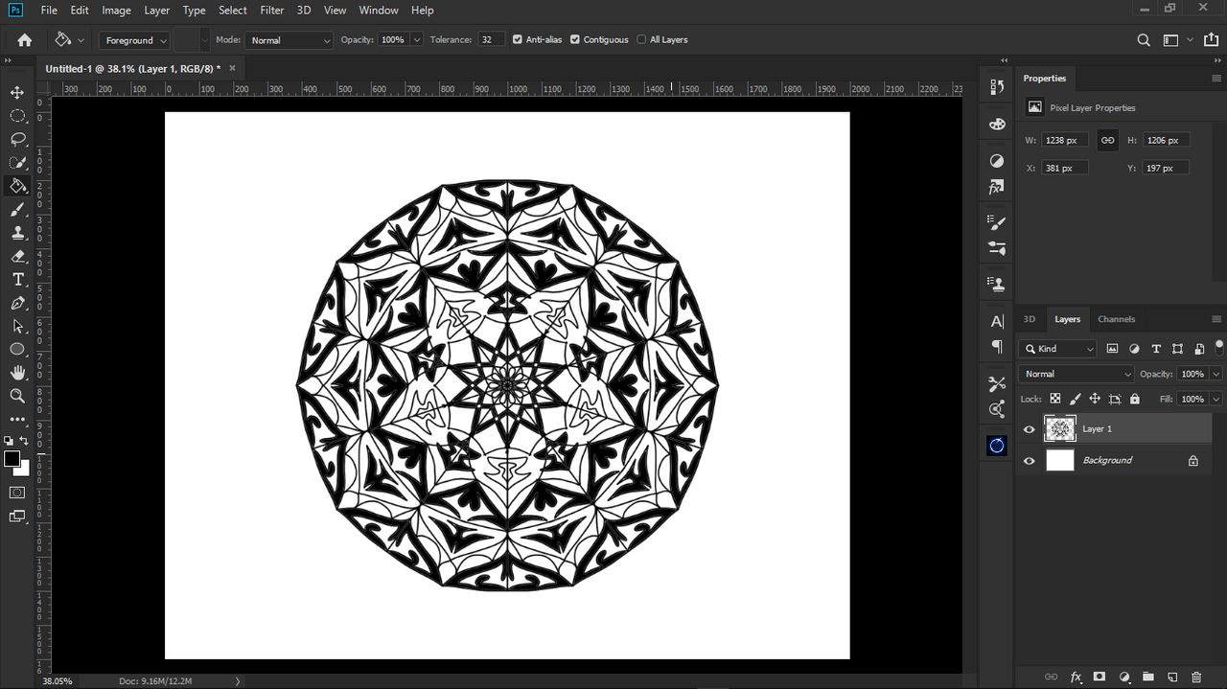Switch to the Channels tab
Viewport: 1227px width, 689px height.
(x=1116, y=319)
